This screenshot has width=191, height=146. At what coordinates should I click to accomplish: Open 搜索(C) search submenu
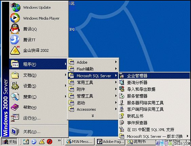click(x=38, y=96)
